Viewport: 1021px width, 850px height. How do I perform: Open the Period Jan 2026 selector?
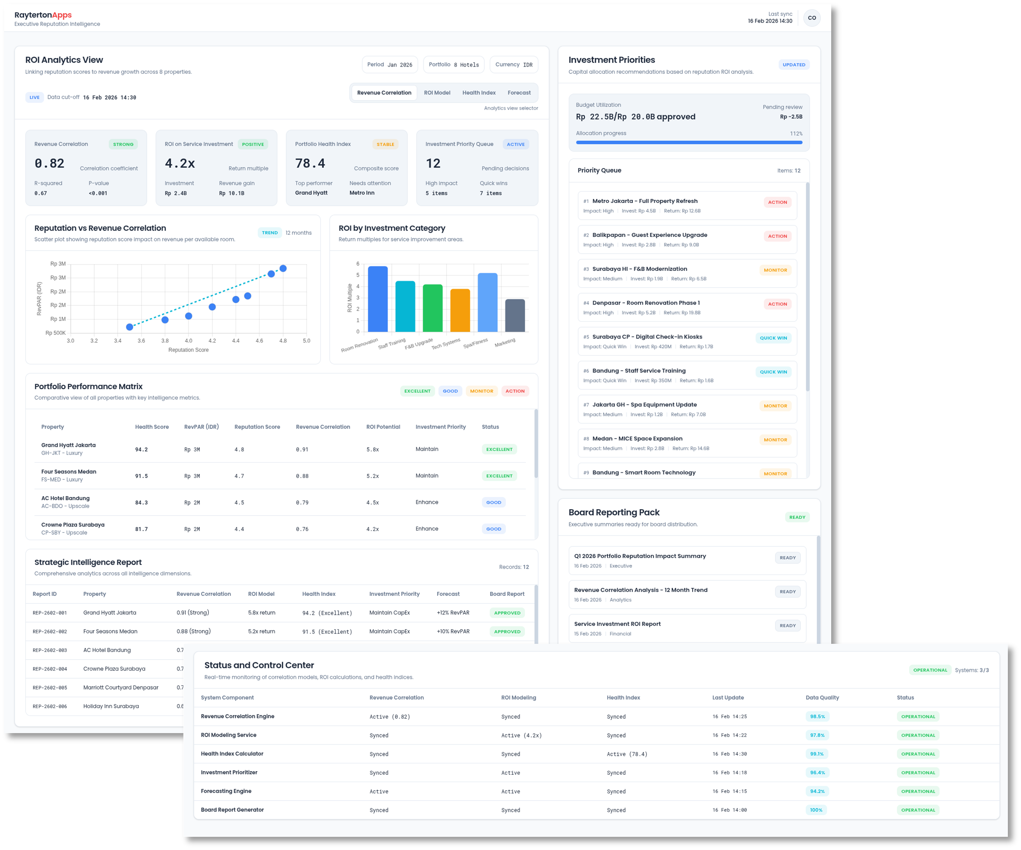click(390, 64)
